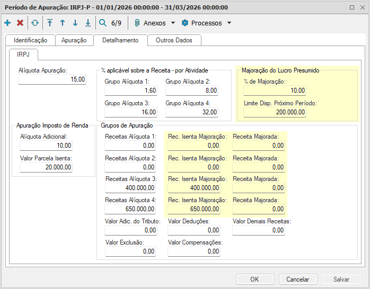Maximize the Período de Apuração window
The image size is (370, 289).
352,7
